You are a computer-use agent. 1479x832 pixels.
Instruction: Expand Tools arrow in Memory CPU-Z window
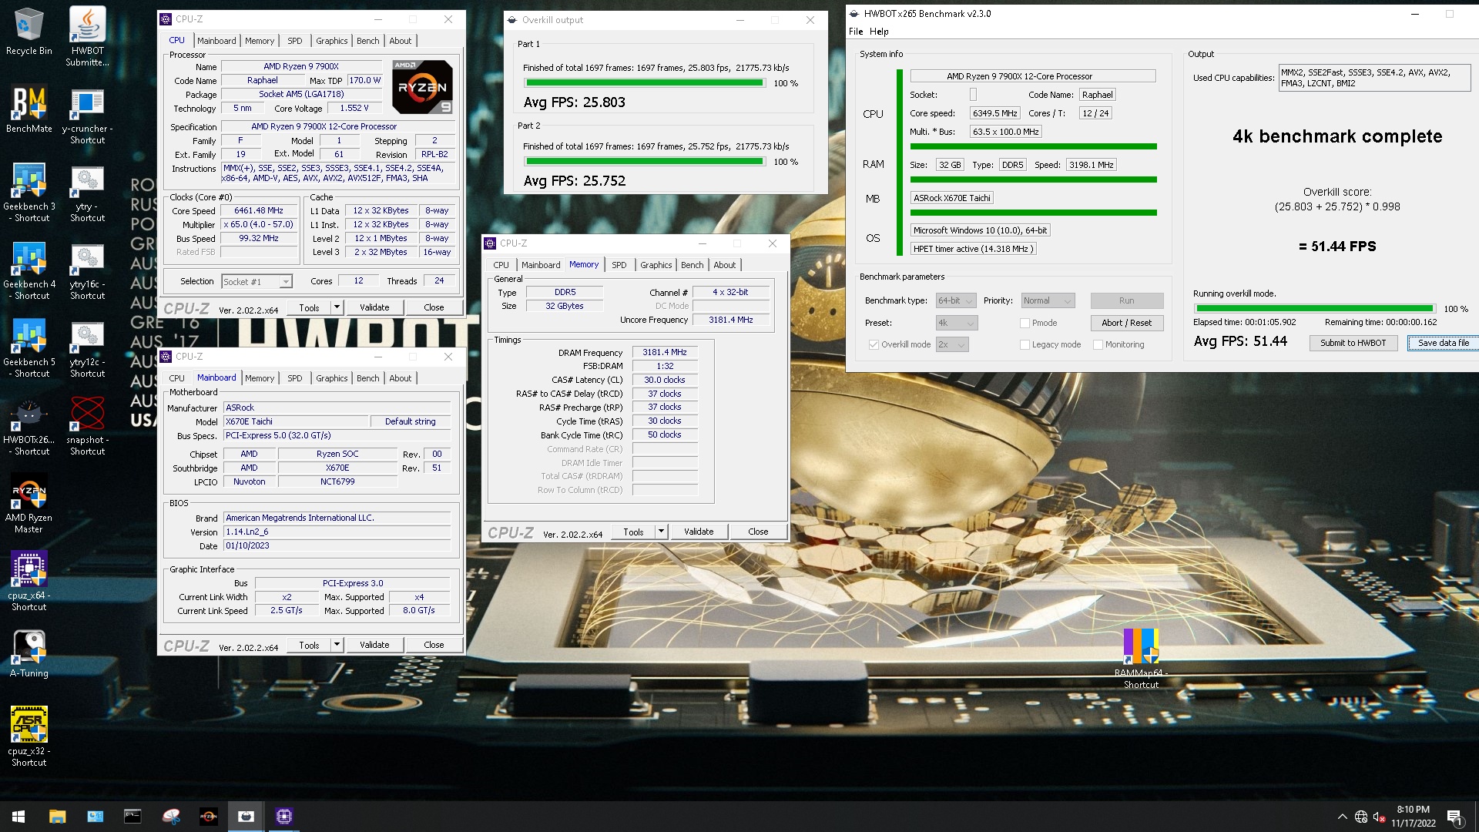(x=661, y=532)
